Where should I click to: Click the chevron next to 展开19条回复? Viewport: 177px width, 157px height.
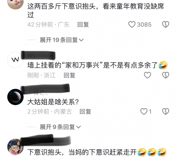click(81, 40)
